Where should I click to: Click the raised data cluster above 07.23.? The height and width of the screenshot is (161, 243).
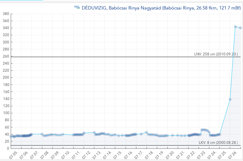click(204, 130)
